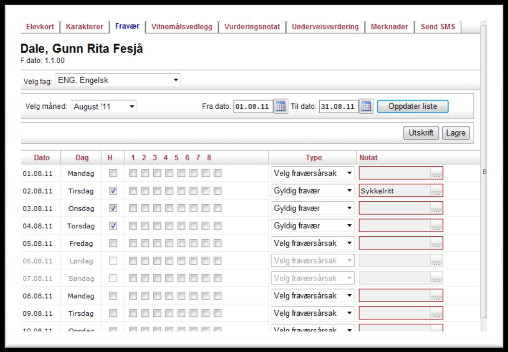Check hour 8 box for 02.08.11
The image size is (508, 352).
(x=217, y=191)
